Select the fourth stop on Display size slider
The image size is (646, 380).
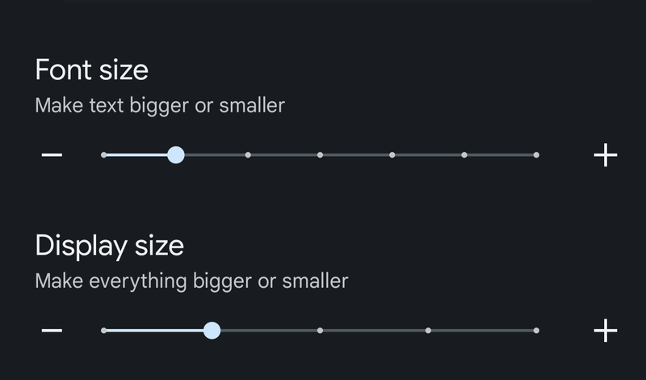click(428, 330)
